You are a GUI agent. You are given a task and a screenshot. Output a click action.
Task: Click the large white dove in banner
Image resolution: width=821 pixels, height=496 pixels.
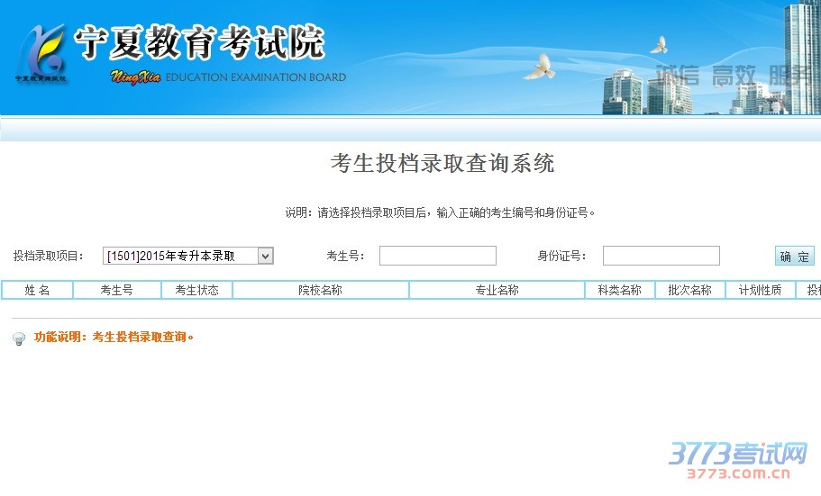pos(540,66)
